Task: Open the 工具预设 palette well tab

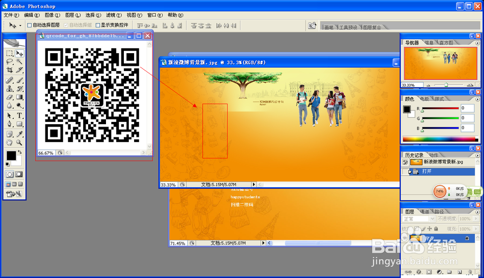Action: coord(348,28)
